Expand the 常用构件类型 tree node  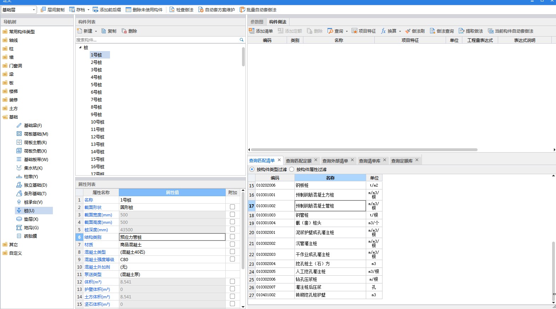5,32
